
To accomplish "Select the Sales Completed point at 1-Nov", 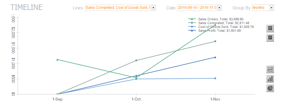I will [215, 41].
